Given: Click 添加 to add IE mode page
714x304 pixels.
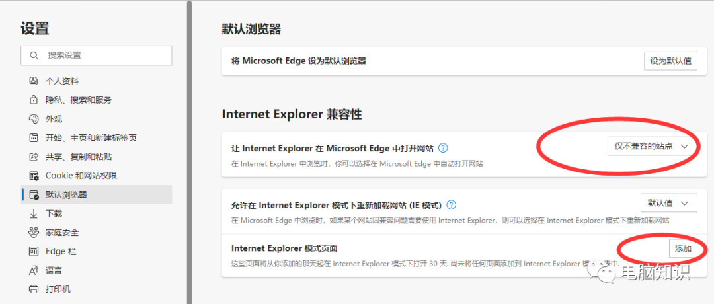Looking at the screenshot, I should pos(683,249).
